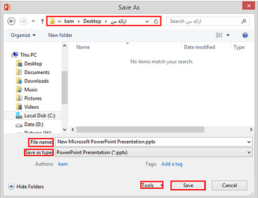Click the Pictures folder icon
The height and width of the screenshot is (198, 258).
tap(19, 98)
